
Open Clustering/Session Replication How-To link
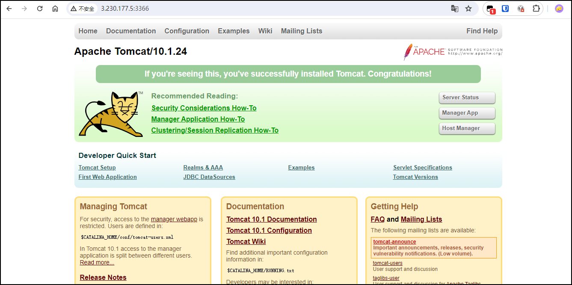[215, 130]
